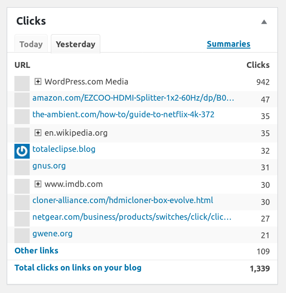Image resolution: width=286 pixels, height=293 pixels.
Task: Visit the totaleclipse.blog link
Action: tap(64, 149)
